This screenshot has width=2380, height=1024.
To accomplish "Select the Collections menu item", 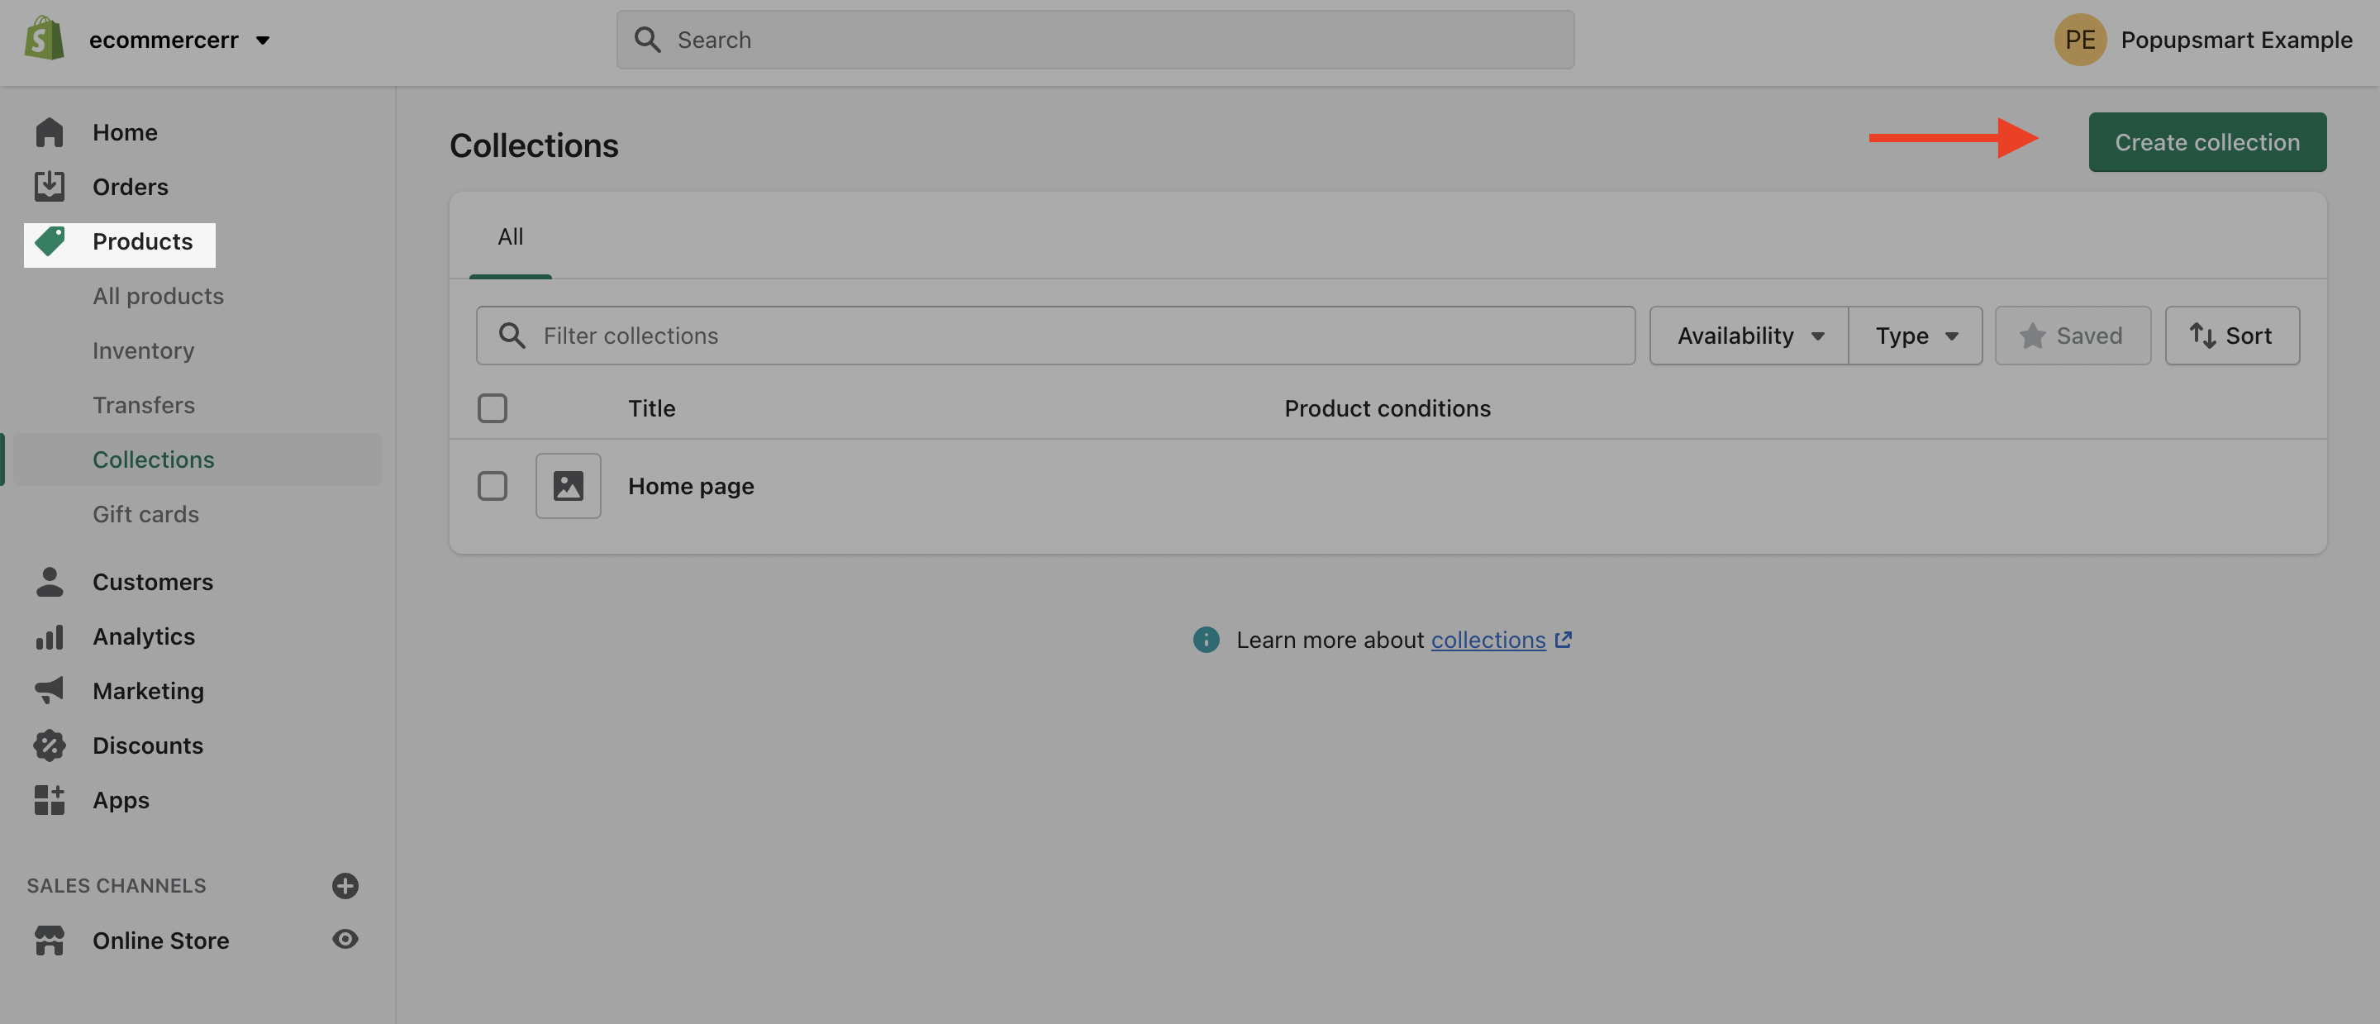I will tap(154, 458).
